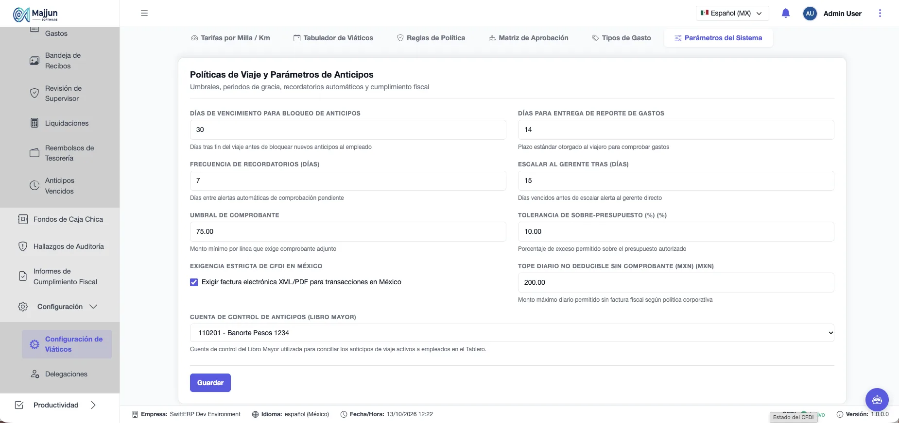Click the Bandeja de Recibos sidebar icon

[35, 61]
